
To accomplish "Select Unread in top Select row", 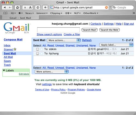I will [60, 45].
